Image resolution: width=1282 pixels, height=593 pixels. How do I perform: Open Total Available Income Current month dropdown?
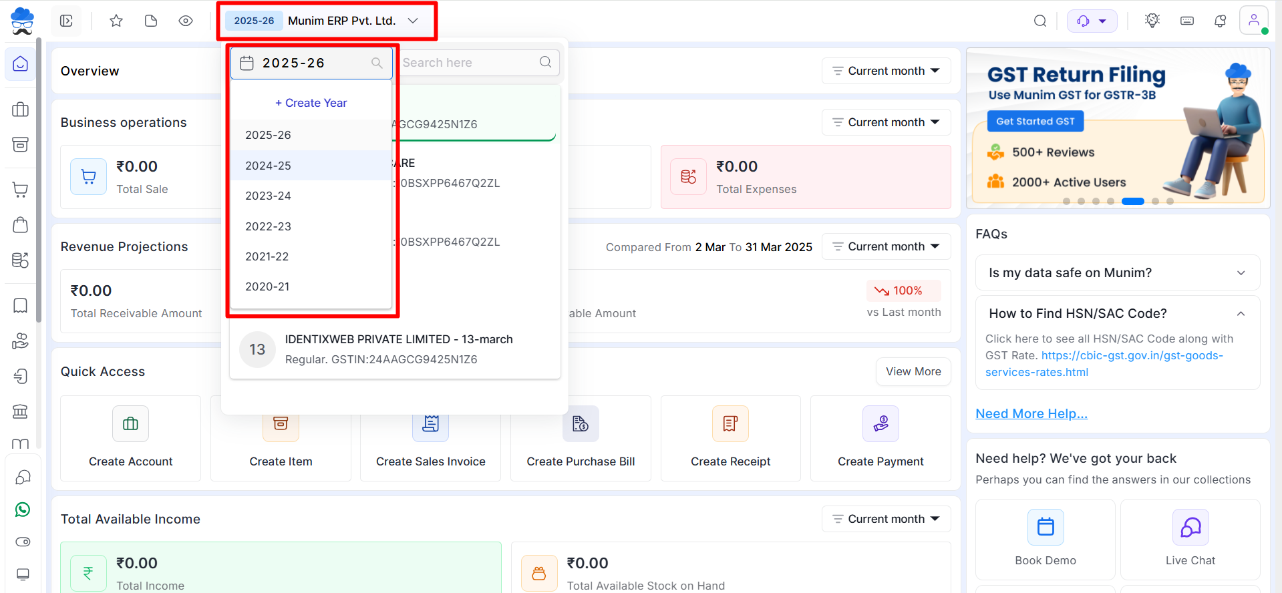(886, 519)
